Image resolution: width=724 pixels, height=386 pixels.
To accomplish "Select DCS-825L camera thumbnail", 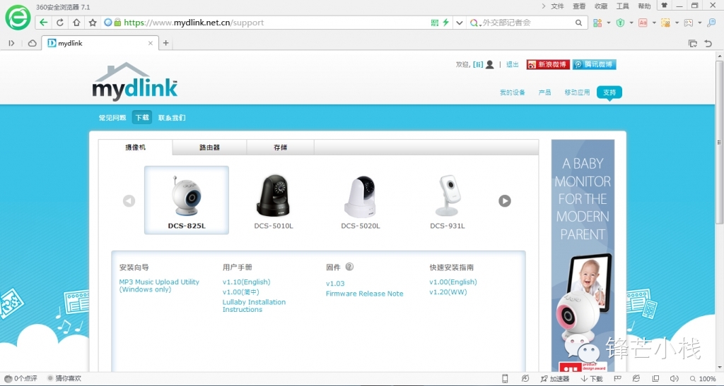I will pos(187,200).
